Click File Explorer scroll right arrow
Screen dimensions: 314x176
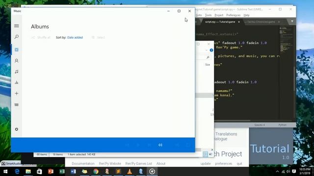coord(212,150)
